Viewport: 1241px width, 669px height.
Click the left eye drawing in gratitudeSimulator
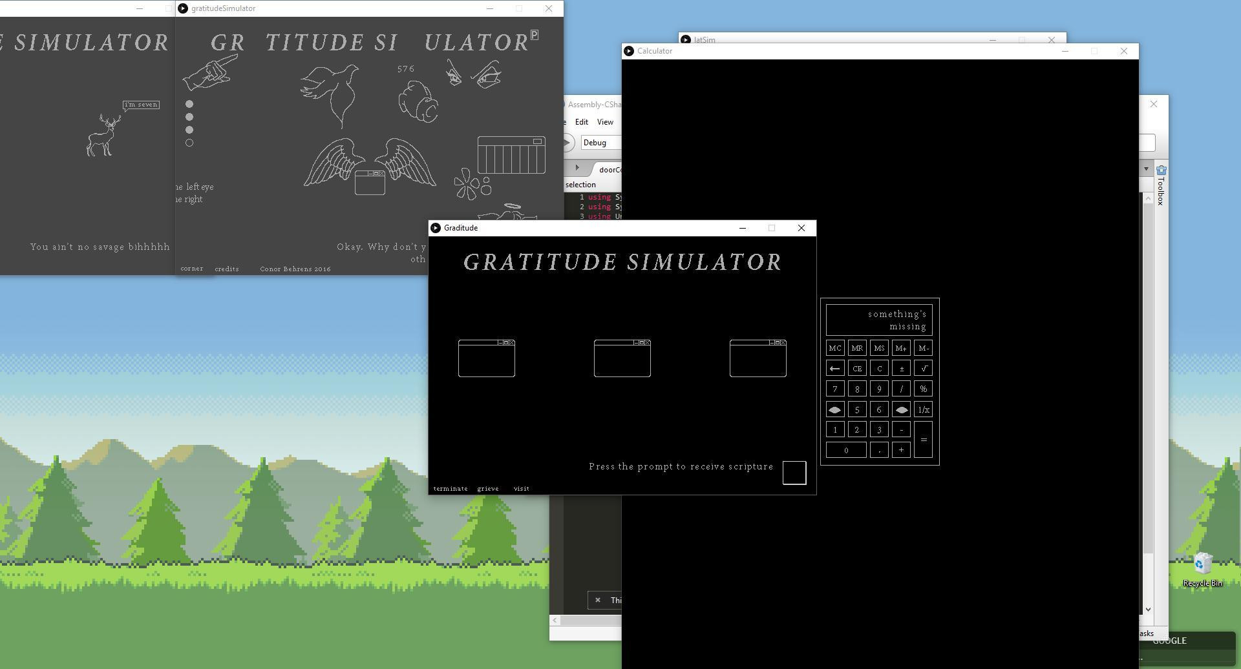point(453,72)
